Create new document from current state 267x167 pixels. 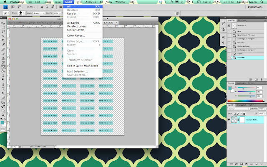pyautogui.click(x=250, y=79)
